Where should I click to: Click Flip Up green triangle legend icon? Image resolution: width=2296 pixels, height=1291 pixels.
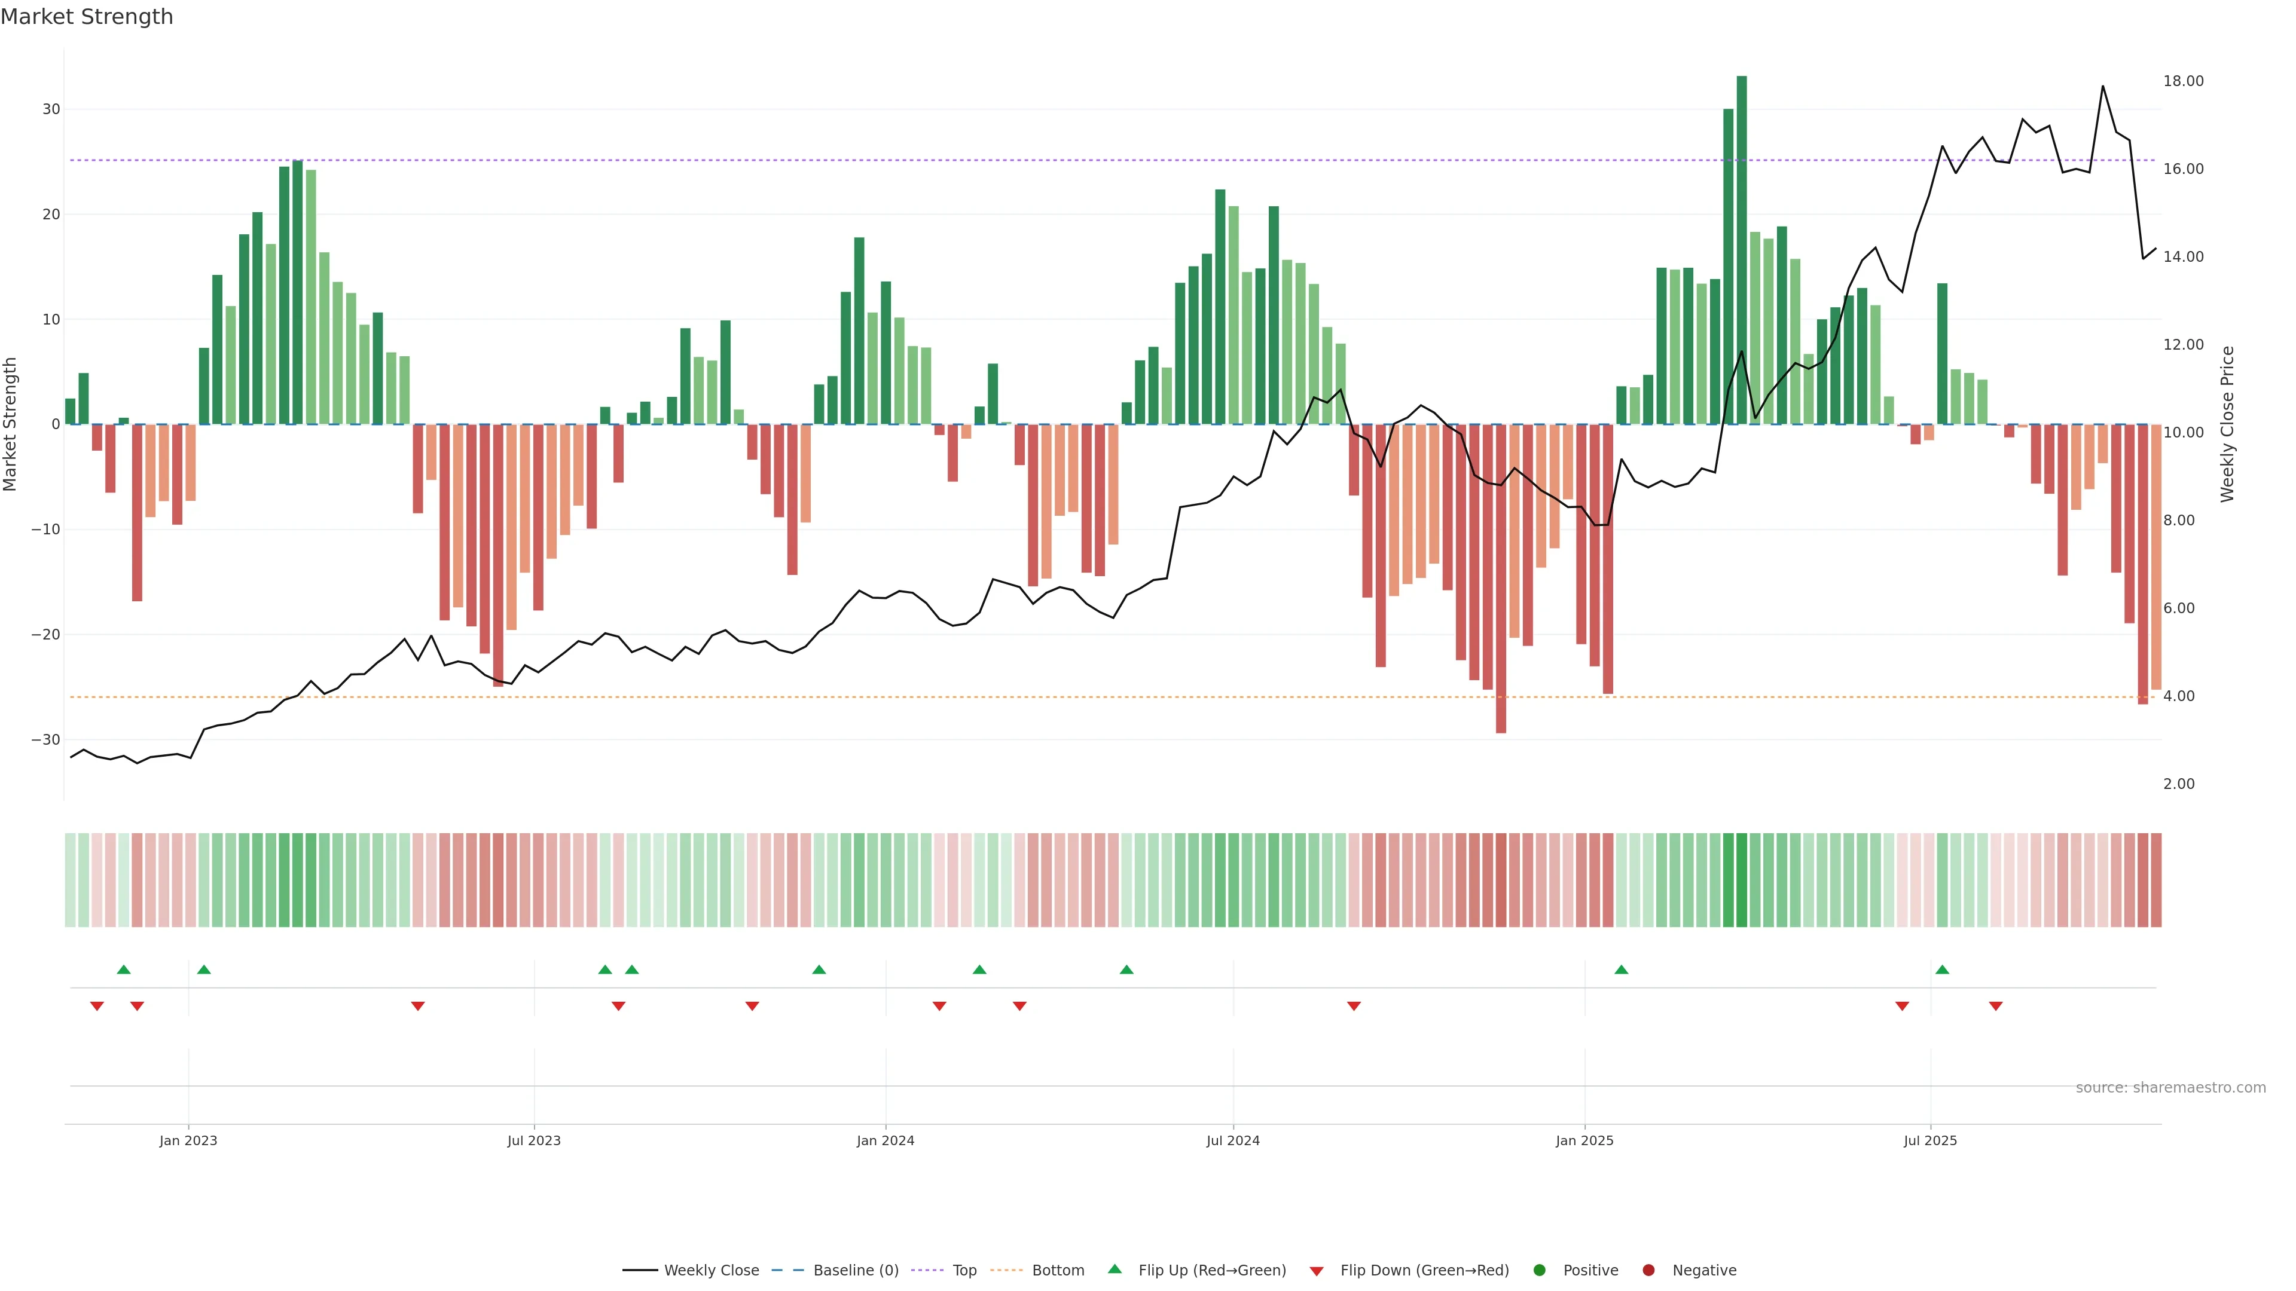(1114, 1269)
